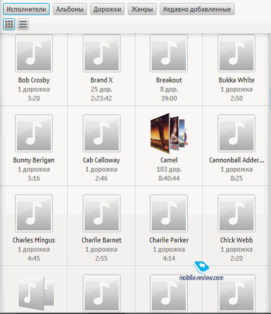
Task: Select Chick Webb artist icon
Action: tap(237, 213)
